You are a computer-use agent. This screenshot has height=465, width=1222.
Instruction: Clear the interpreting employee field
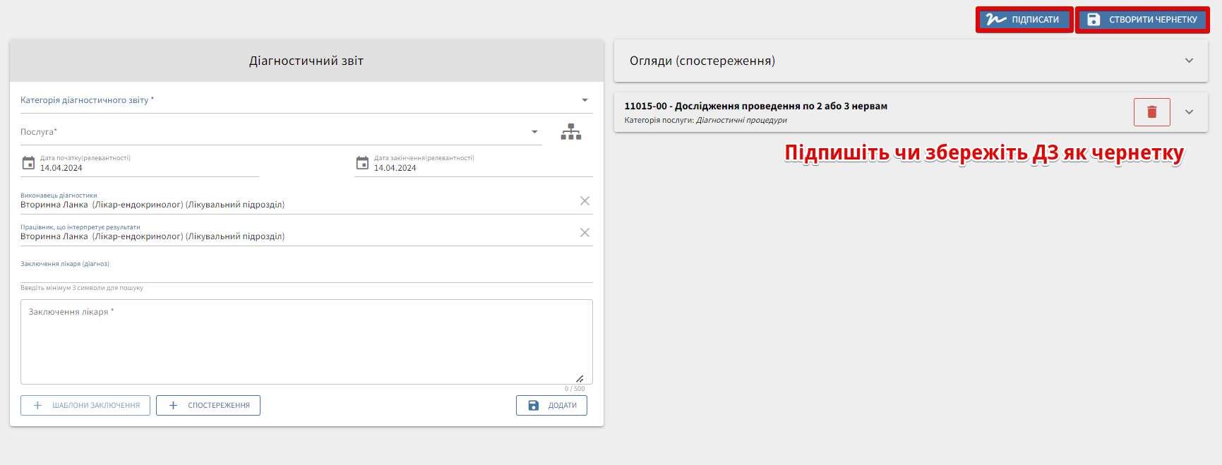585,233
